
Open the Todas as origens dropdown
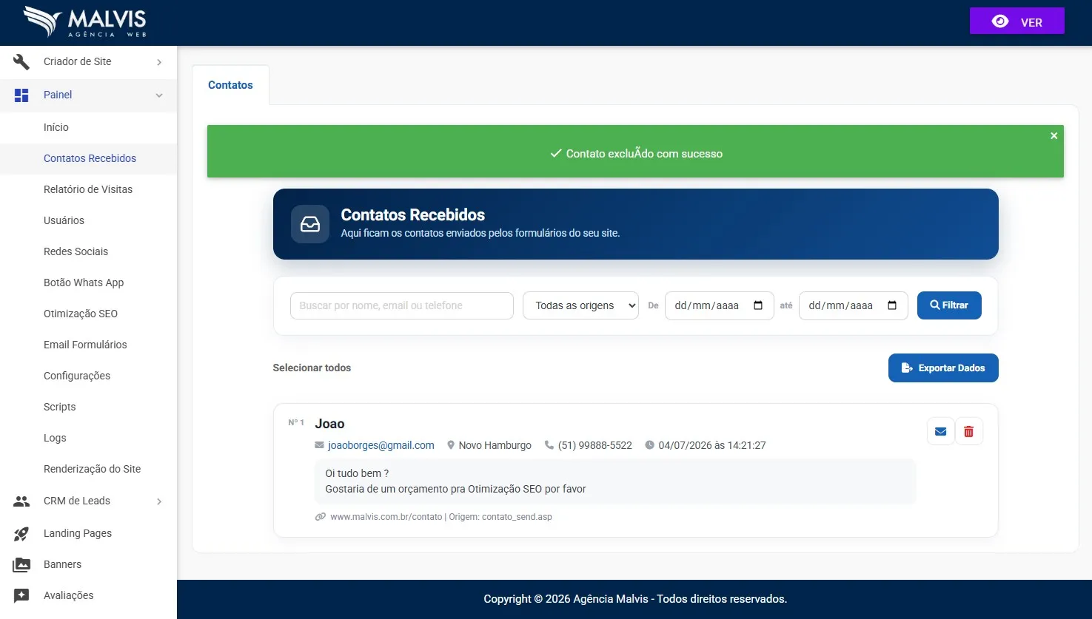coord(580,305)
